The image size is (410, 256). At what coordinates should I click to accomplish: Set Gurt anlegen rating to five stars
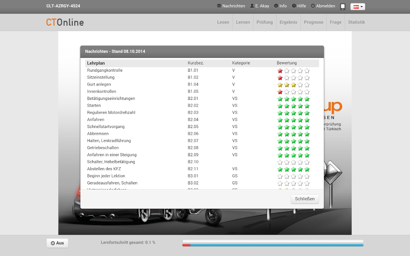tap(307, 85)
